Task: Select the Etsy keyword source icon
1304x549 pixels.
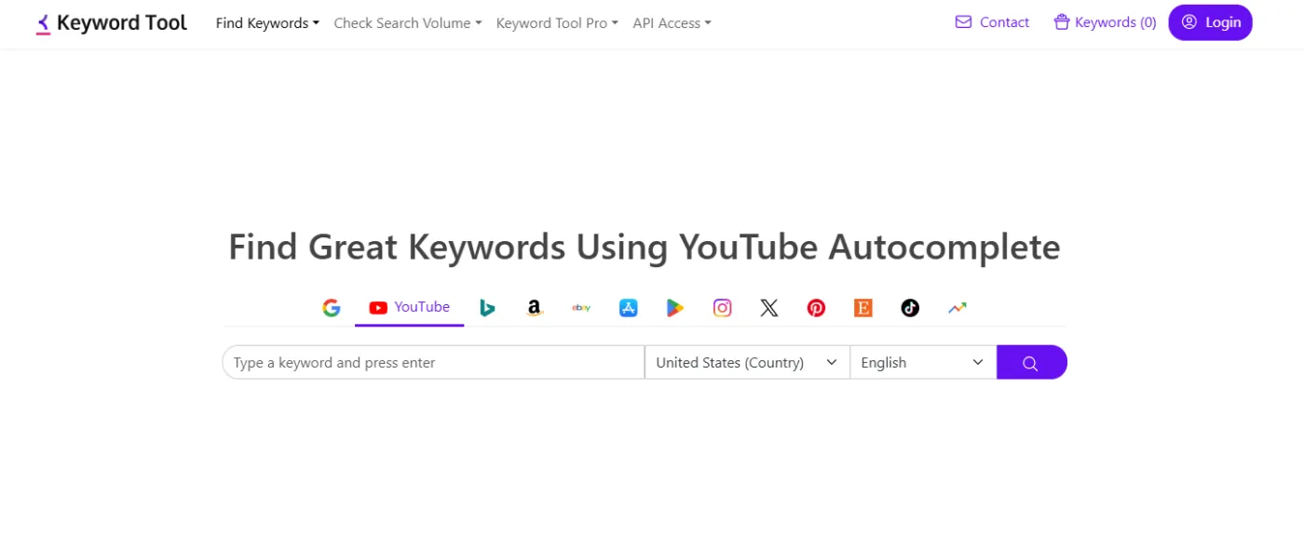Action: pyautogui.click(x=863, y=308)
